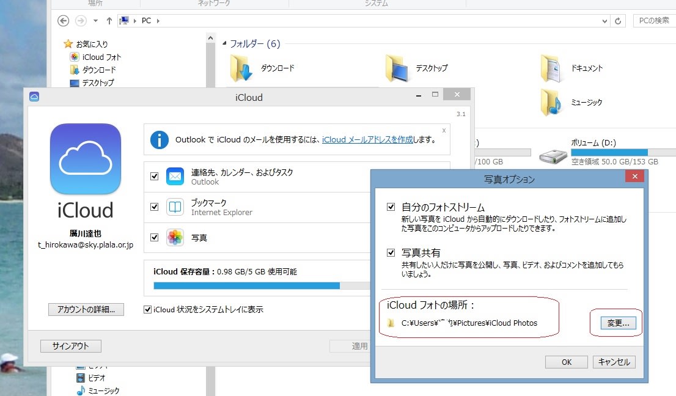Image resolution: width=676 pixels, height=396 pixels.
Task: Select email t_hirokawa@sky.plala.or.jp text
Action: click(86, 245)
